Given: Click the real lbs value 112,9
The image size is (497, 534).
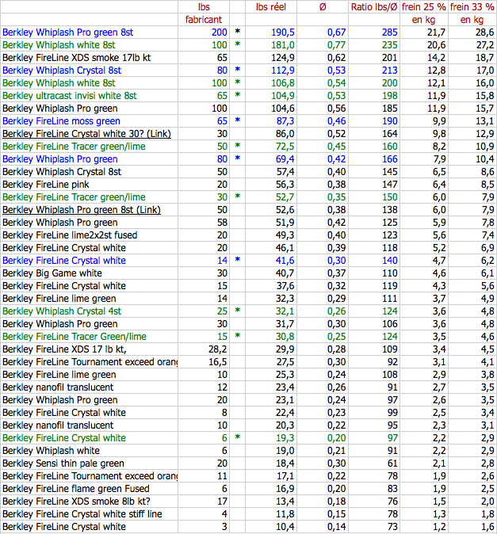Looking at the screenshot, I should pyautogui.click(x=283, y=71).
